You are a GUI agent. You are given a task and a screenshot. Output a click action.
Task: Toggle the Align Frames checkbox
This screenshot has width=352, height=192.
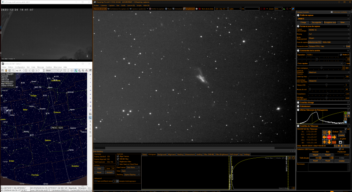coord(117,156)
